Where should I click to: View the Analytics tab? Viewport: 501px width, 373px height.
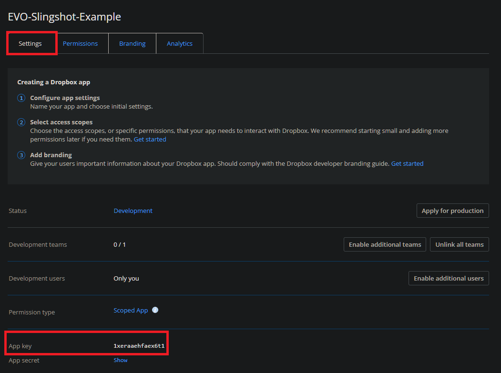tap(180, 43)
